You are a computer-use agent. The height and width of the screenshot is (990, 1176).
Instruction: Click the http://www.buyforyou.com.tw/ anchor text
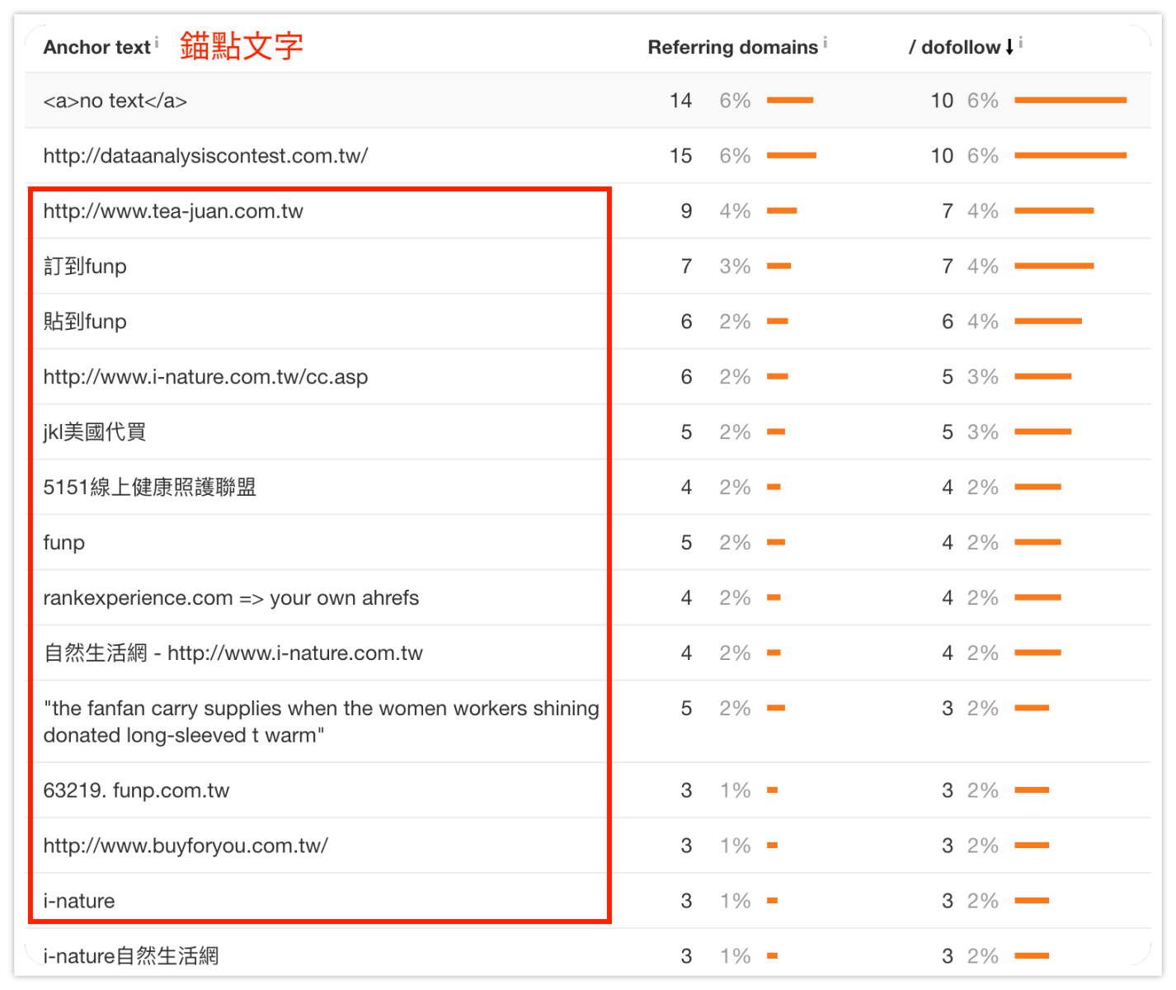click(186, 846)
